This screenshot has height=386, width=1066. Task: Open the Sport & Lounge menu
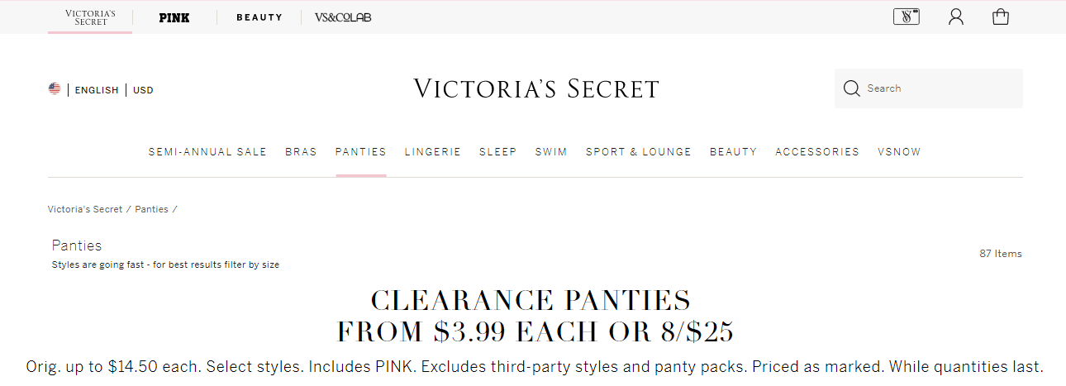(x=639, y=152)
